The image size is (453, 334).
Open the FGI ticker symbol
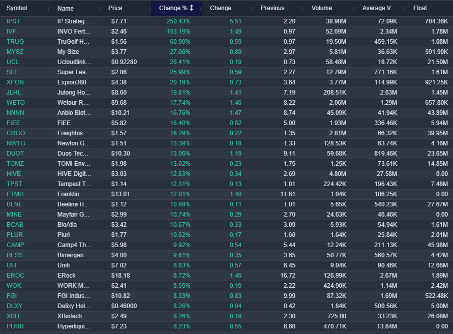[x=12, y=296]
